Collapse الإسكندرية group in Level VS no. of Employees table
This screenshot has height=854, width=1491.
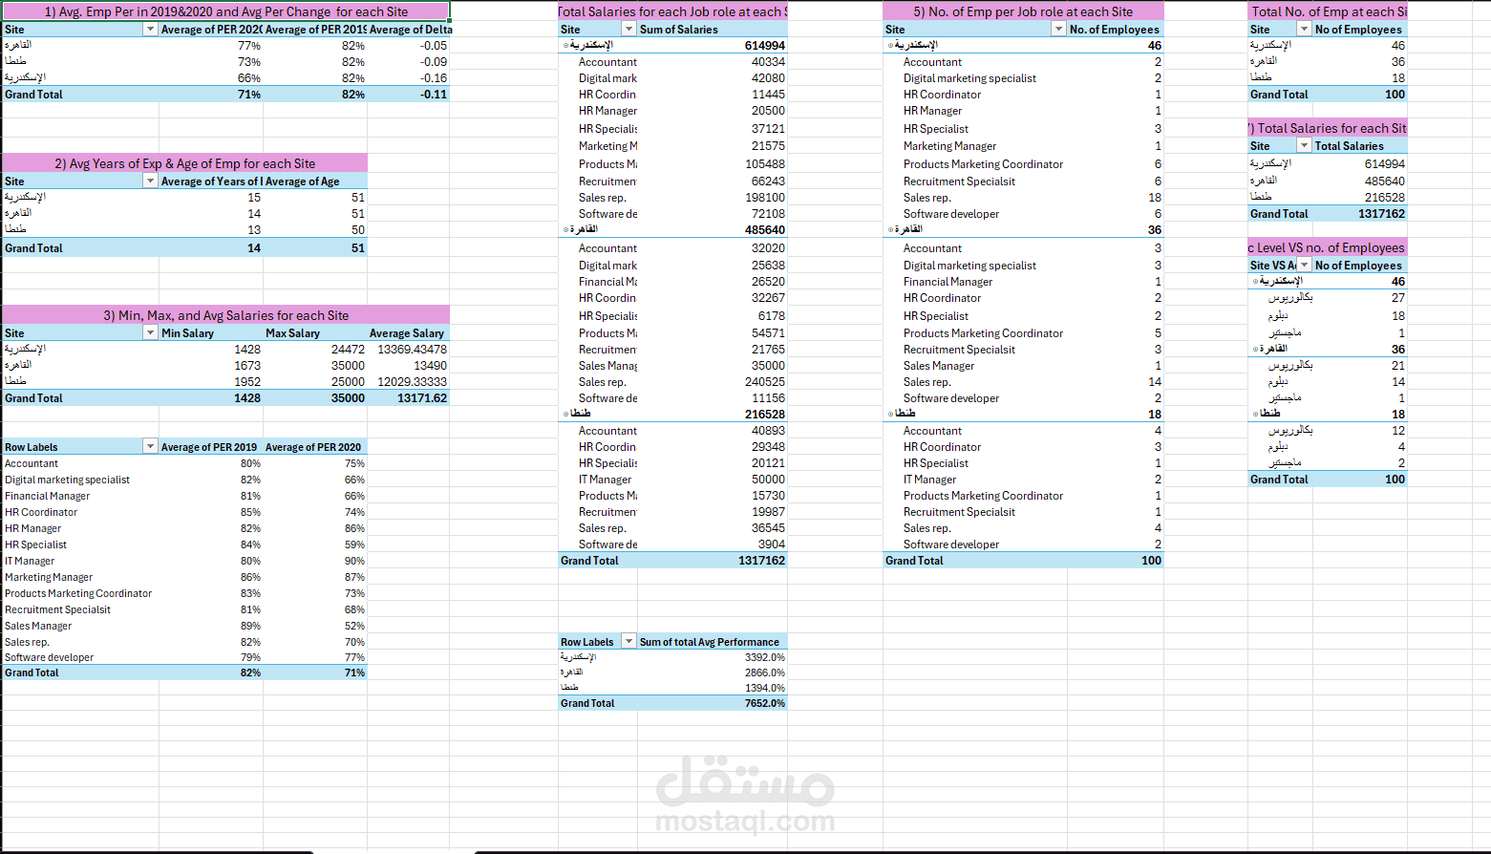1255,282
